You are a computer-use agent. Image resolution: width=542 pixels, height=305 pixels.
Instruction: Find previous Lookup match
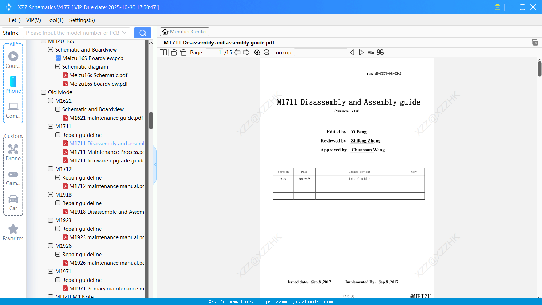352,52
